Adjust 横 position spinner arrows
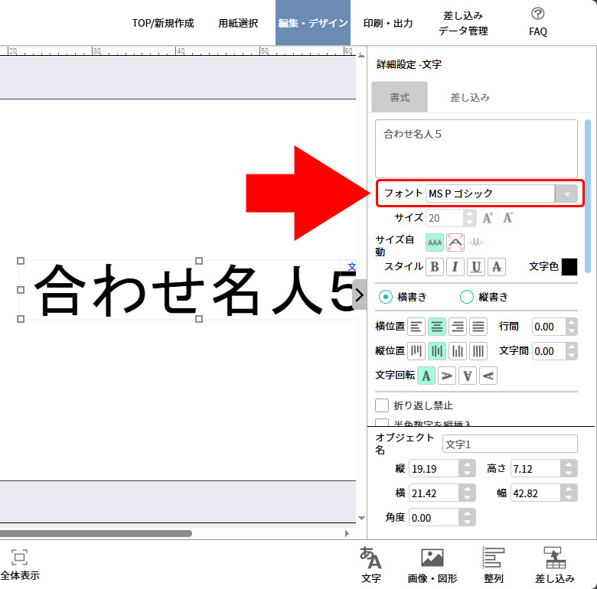 click(x=467, y=493)
